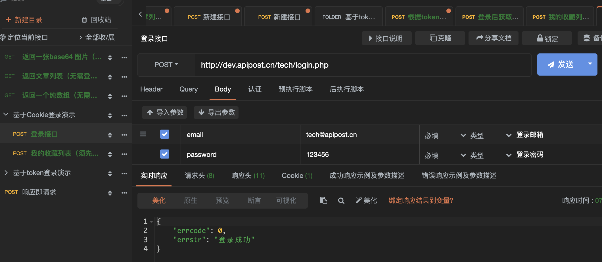Viewport: 602px width, 262px height.
Task: Click the plus icon for 新建目录
Action: tap(9, 20)
